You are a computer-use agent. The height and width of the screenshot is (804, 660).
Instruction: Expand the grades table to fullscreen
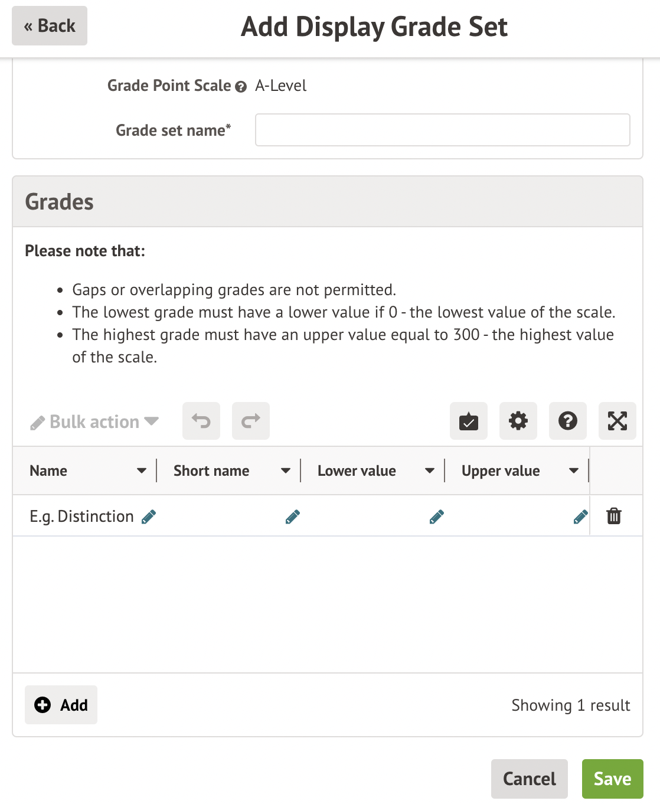617,421
